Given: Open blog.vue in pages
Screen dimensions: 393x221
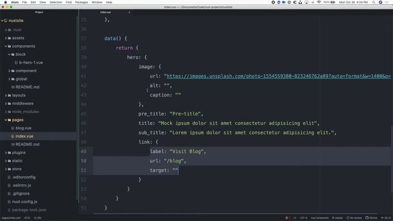Looking at the screenshot, I should [x=23, y=128].
